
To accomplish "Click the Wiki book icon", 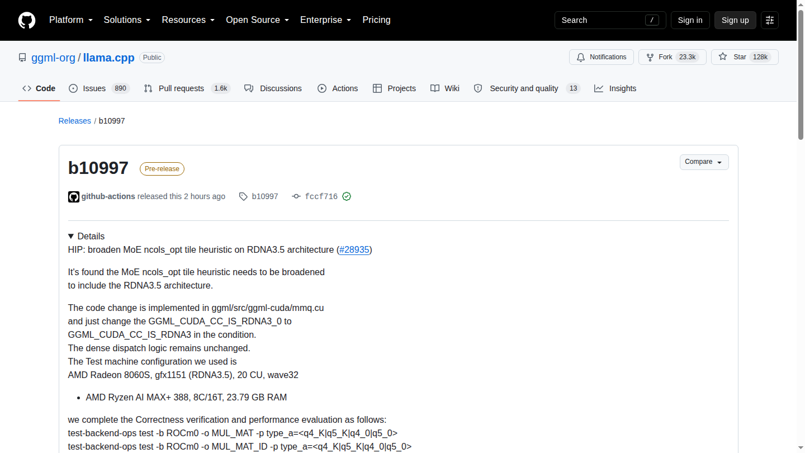I will click(x=435, y=88).
